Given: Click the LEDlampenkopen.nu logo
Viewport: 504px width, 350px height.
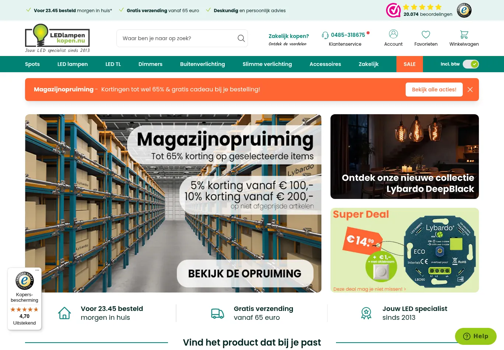Looking at the screenshot, I should 57,38.
